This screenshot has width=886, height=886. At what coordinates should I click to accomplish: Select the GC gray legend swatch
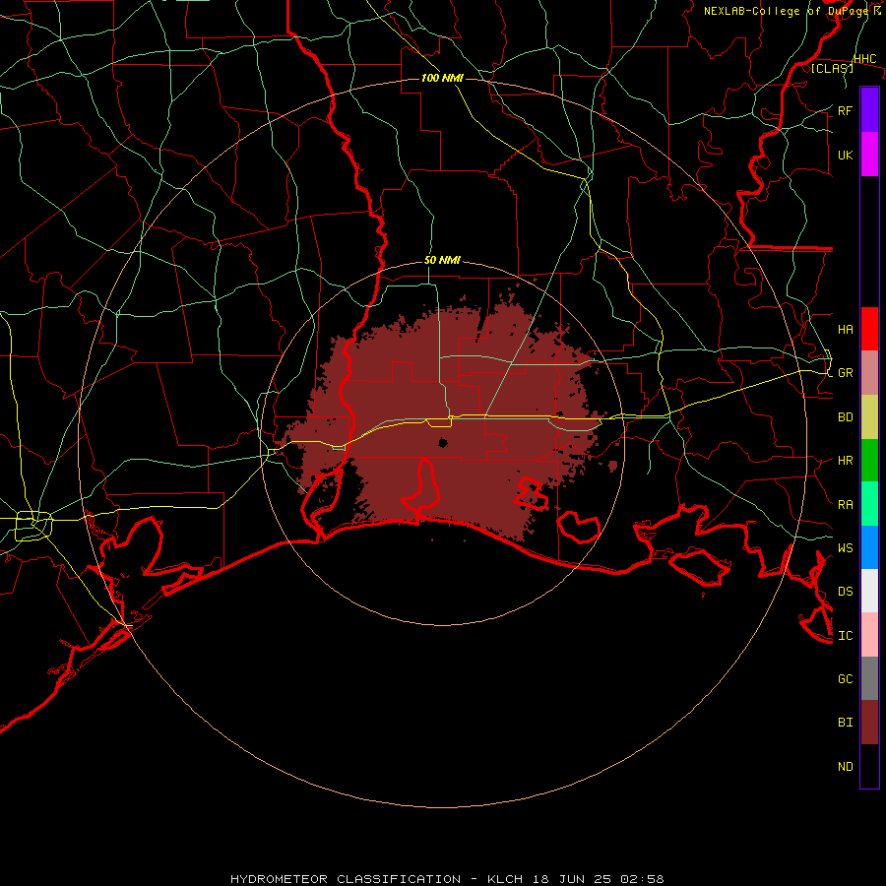click(869, 678)
